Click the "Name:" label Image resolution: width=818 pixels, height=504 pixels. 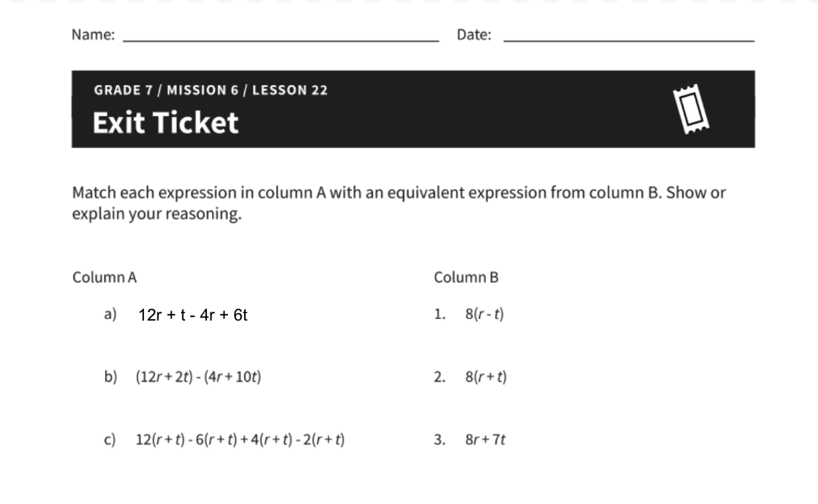[93, 34]
